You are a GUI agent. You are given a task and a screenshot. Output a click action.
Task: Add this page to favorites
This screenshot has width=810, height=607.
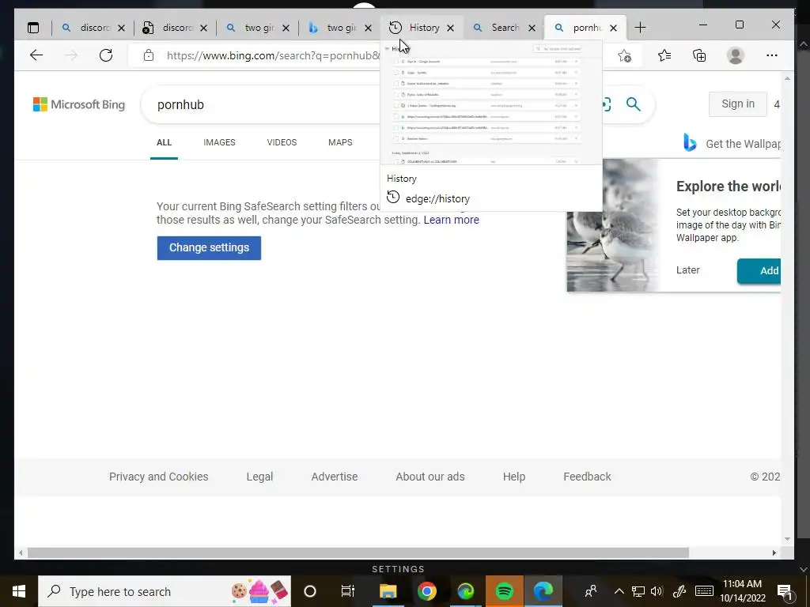click(625, 55)
